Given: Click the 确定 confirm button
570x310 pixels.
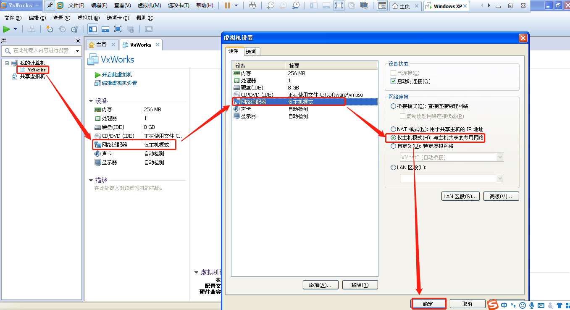Looking at the screenshot, I should click(428, 303).
